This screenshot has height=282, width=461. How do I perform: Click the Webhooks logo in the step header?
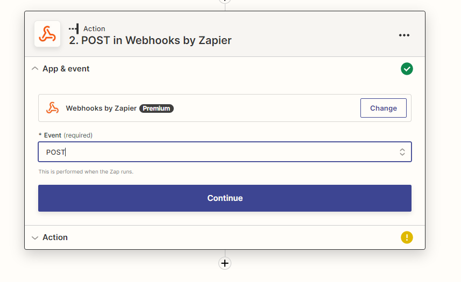coord(47,34)
